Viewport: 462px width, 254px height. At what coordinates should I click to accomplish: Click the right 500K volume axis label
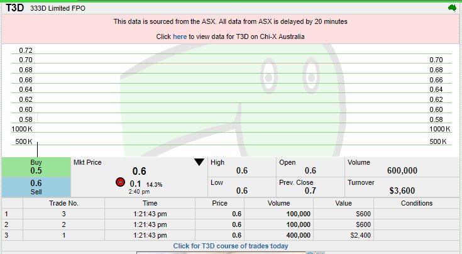438,141
